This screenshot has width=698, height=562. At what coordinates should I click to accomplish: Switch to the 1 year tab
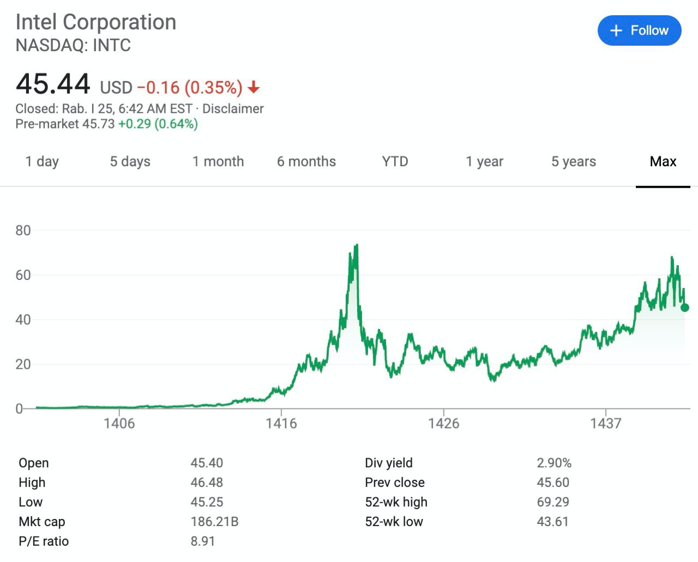pos(484,161)
